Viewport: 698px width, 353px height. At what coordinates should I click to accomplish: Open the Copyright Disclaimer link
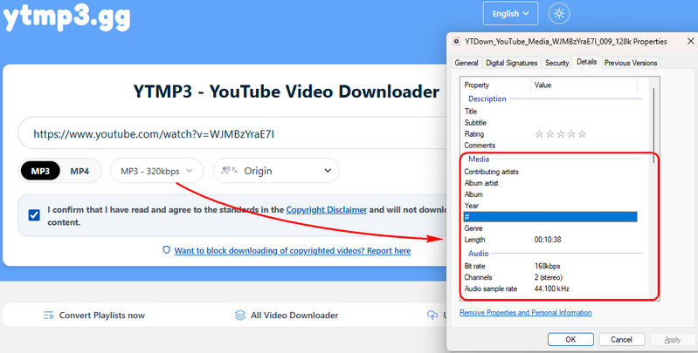pyautogui.click(x=327, y=209)
